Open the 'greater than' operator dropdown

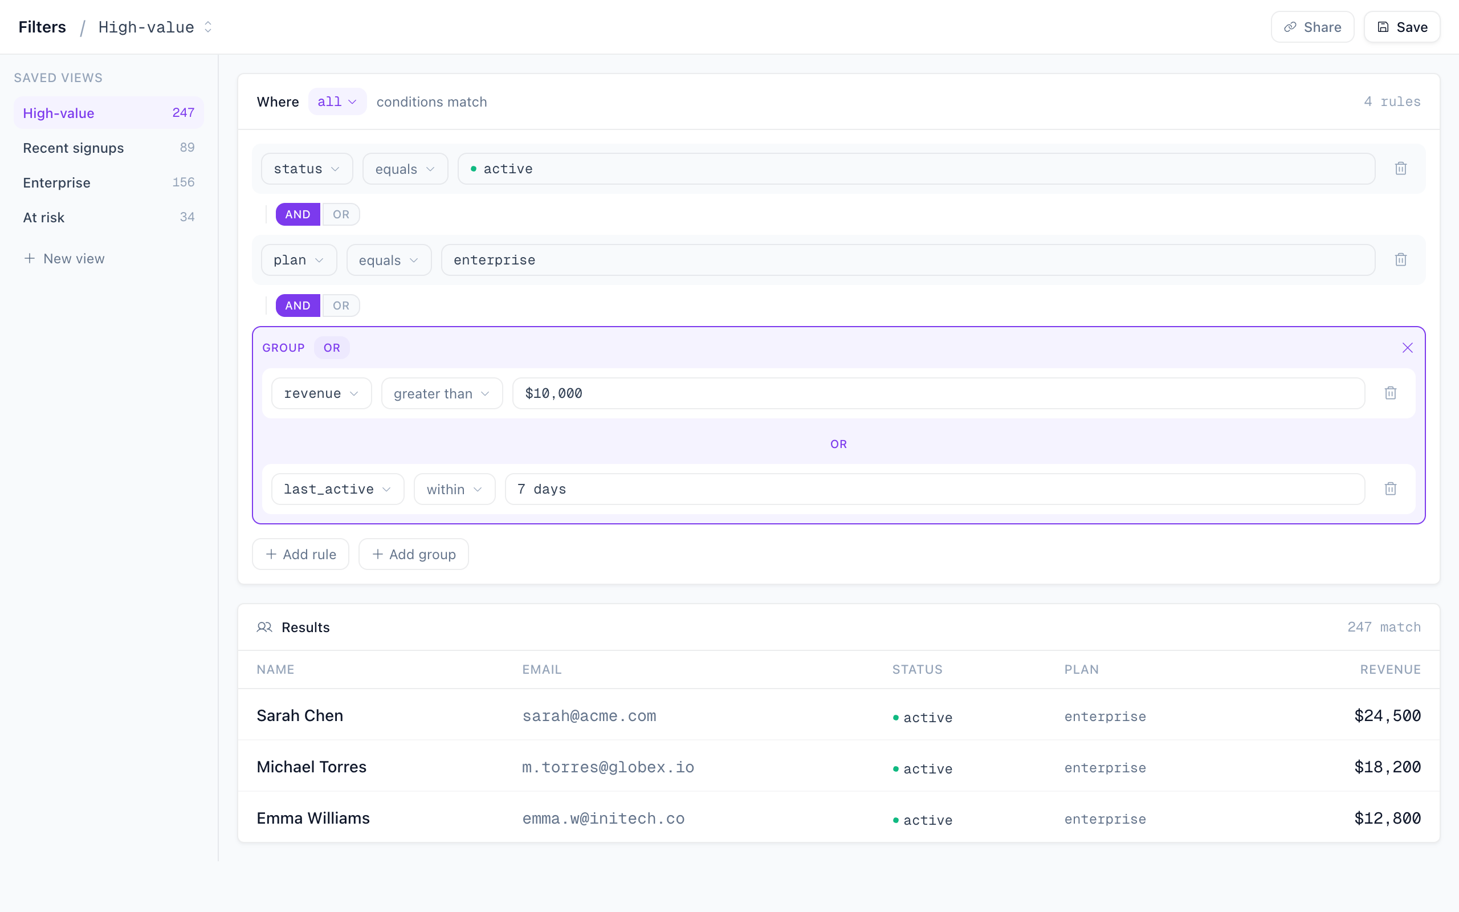coord(441,393)
